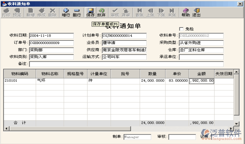This screenshot has width=245, height=144.
Task: Click the 仓库 warehouse field
Action: (201, 50)
